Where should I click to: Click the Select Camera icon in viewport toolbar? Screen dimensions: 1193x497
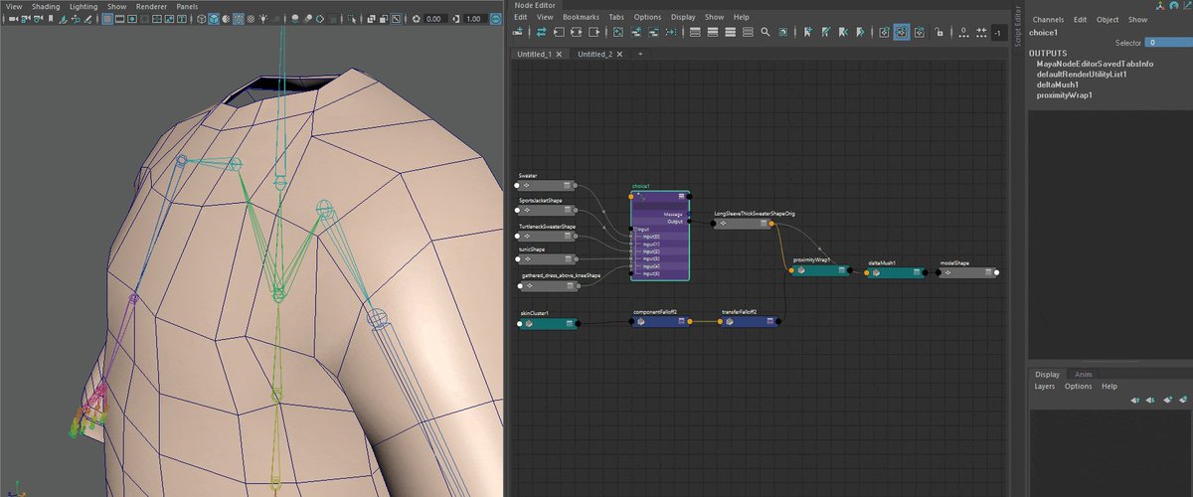click(x=12, y=19)
